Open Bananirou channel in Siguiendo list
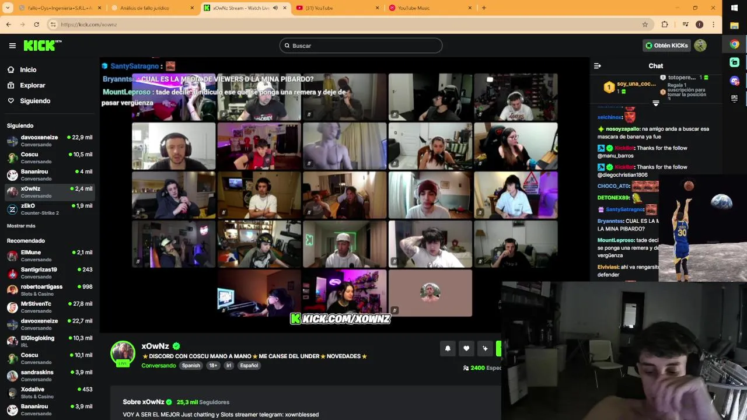Viewport: 747px width, 420px height. pos(50,175)
